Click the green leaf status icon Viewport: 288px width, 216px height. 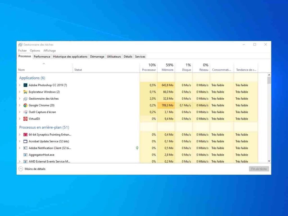(137, 148)
